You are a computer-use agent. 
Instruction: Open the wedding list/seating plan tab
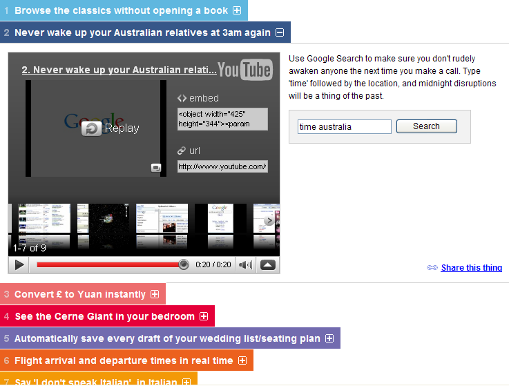coord(167,338)
